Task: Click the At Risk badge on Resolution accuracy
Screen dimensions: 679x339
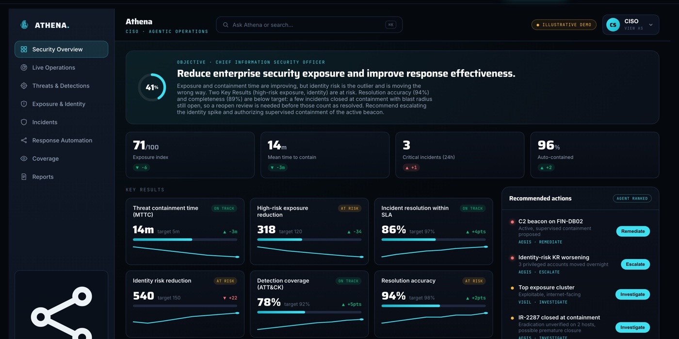Action: coord(474,281)
